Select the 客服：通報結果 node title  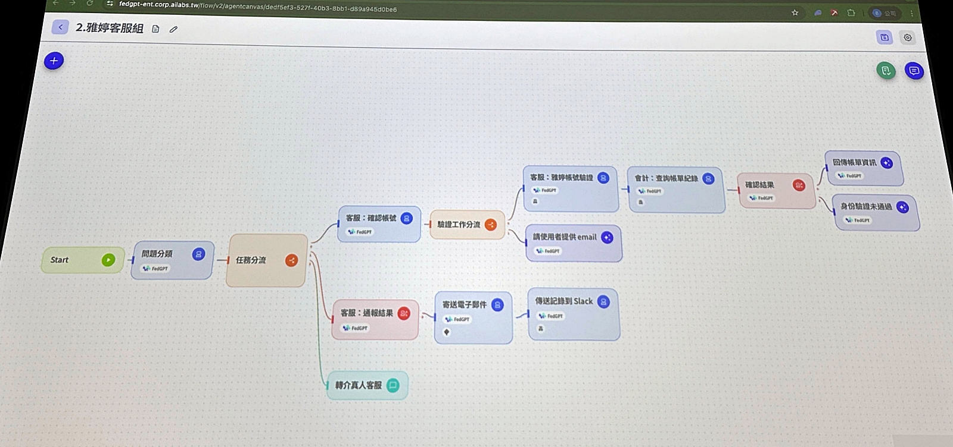coord(367,313)
